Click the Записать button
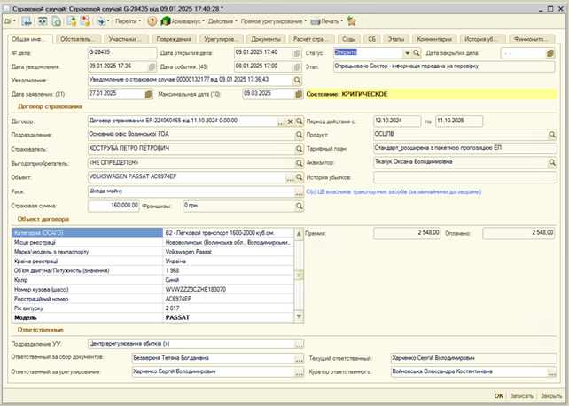569x406 pixels. click(x=521, y=396)
